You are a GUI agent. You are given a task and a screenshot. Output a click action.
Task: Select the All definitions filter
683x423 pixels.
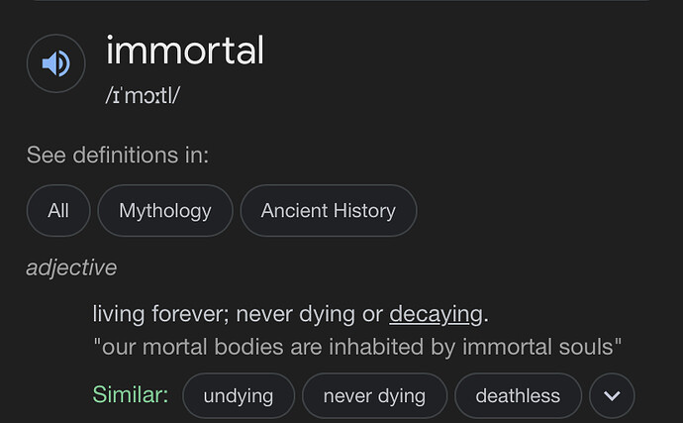click(x=58, y=211)
